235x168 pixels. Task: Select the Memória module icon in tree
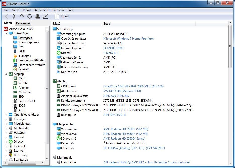(x=15, y=92)
